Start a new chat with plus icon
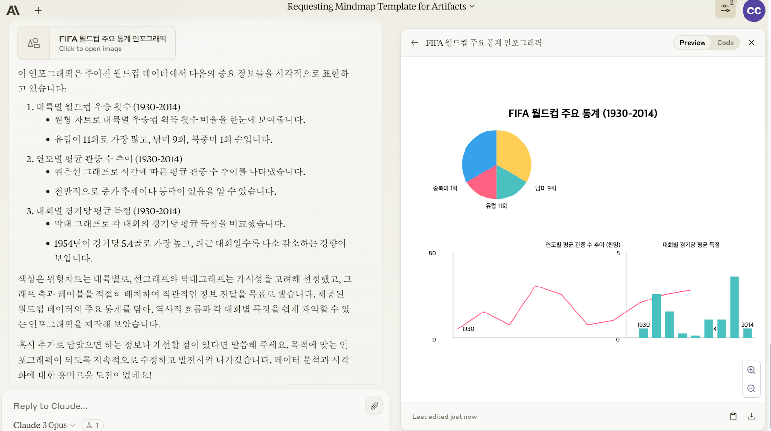 tap(38, 10)
